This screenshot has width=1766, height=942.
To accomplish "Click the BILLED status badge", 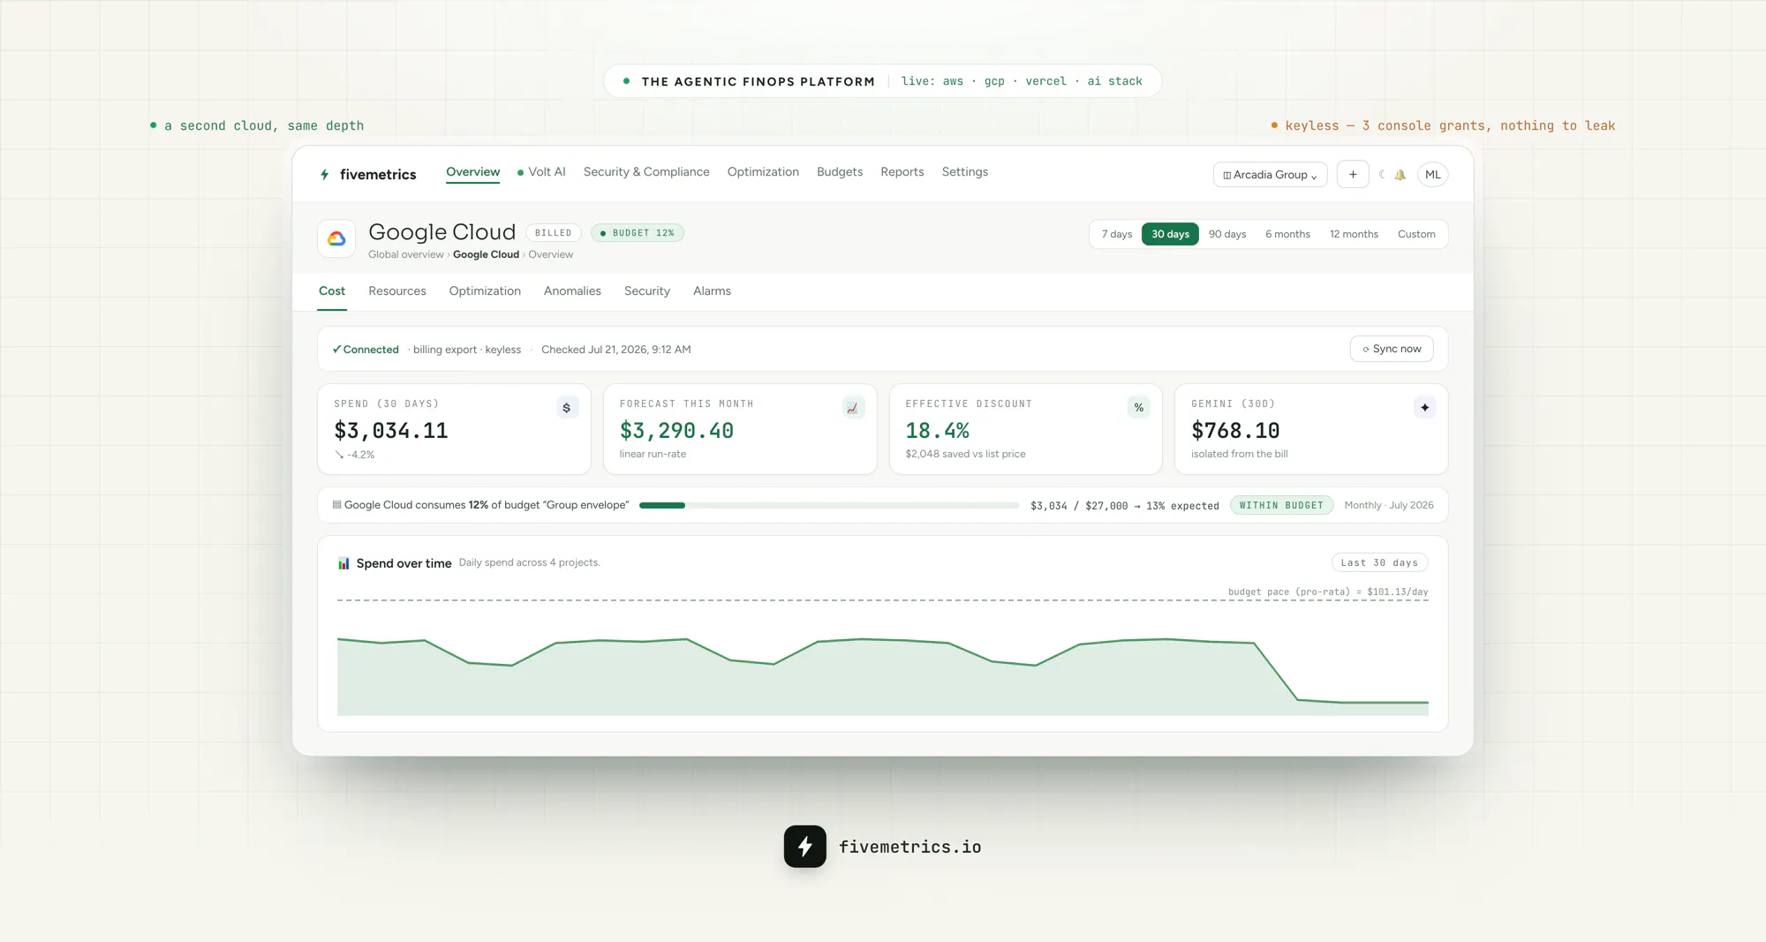I will [x=553, y=233].
